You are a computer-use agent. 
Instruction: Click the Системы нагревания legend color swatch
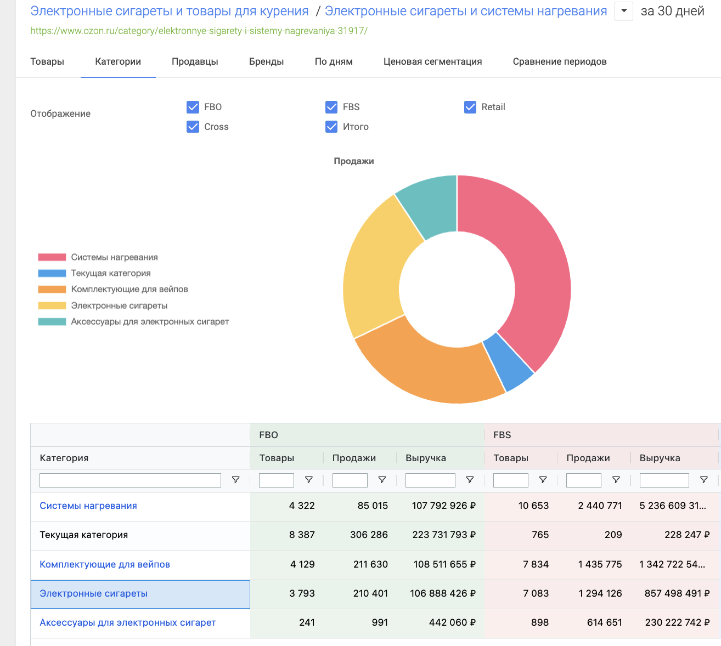[52, 257]
